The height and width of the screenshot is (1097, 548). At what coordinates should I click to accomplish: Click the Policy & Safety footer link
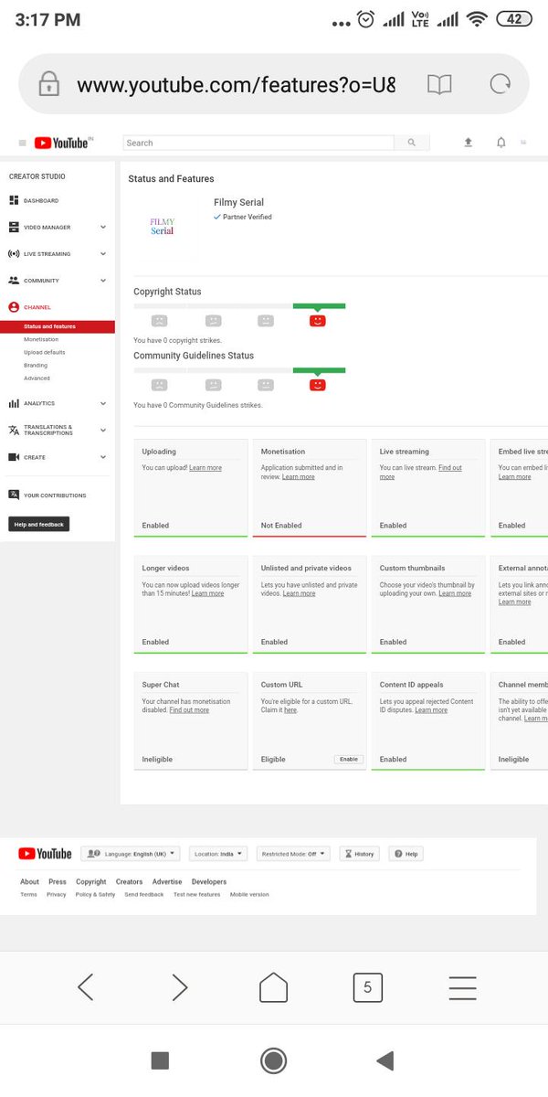95,895
